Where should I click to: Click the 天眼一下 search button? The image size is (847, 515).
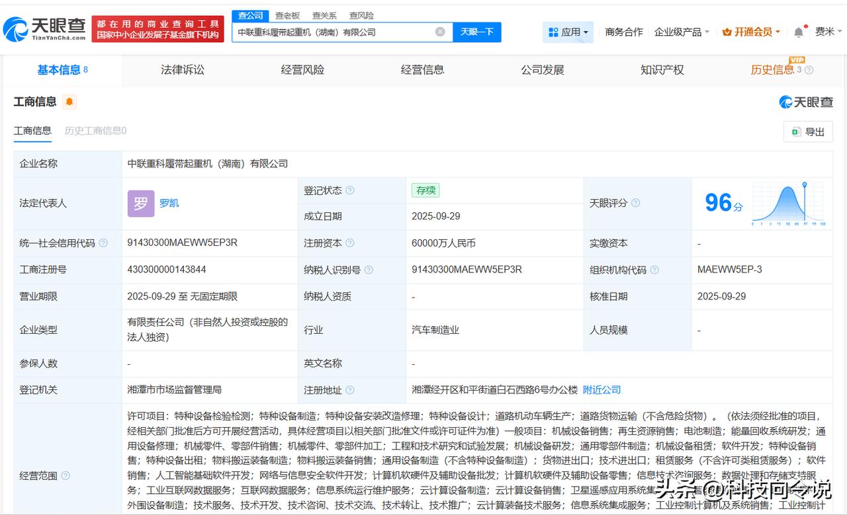point(477,32)
